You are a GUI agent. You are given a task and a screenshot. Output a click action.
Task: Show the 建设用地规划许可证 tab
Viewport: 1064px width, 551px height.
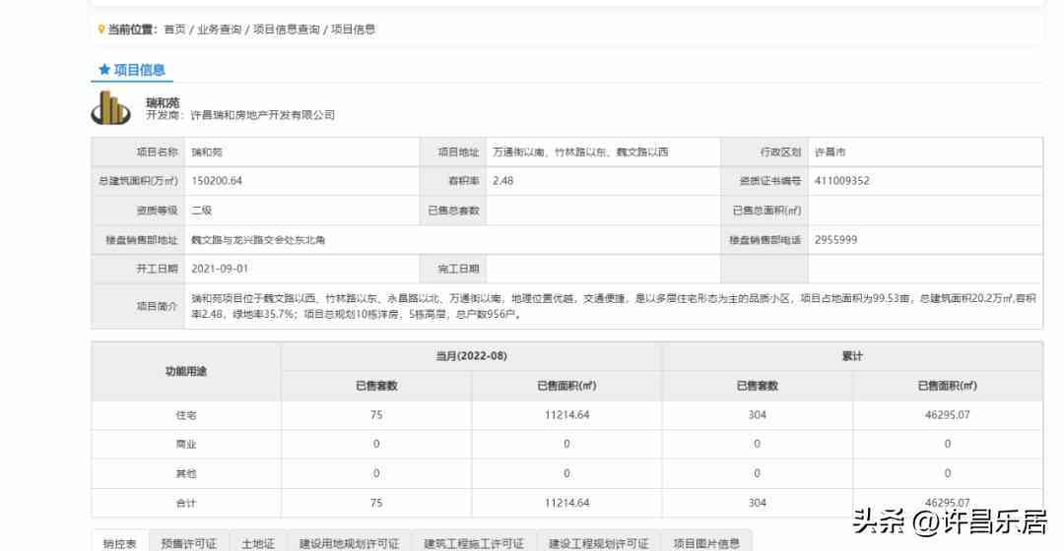click(x=349, y=543)
